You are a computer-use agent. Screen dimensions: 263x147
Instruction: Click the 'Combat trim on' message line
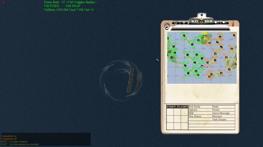pyautogui.click(x=9, y=136)
